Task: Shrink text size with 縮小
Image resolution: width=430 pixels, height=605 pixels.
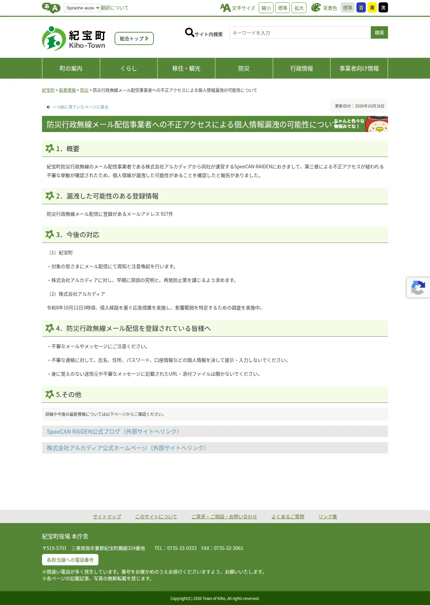Action: click(266, 8)
